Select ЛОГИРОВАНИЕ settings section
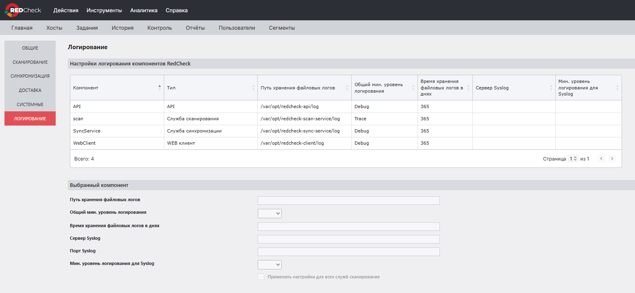The width and height of the screenshot is (635, 293). pyautogui.click(x=30, y=119)
